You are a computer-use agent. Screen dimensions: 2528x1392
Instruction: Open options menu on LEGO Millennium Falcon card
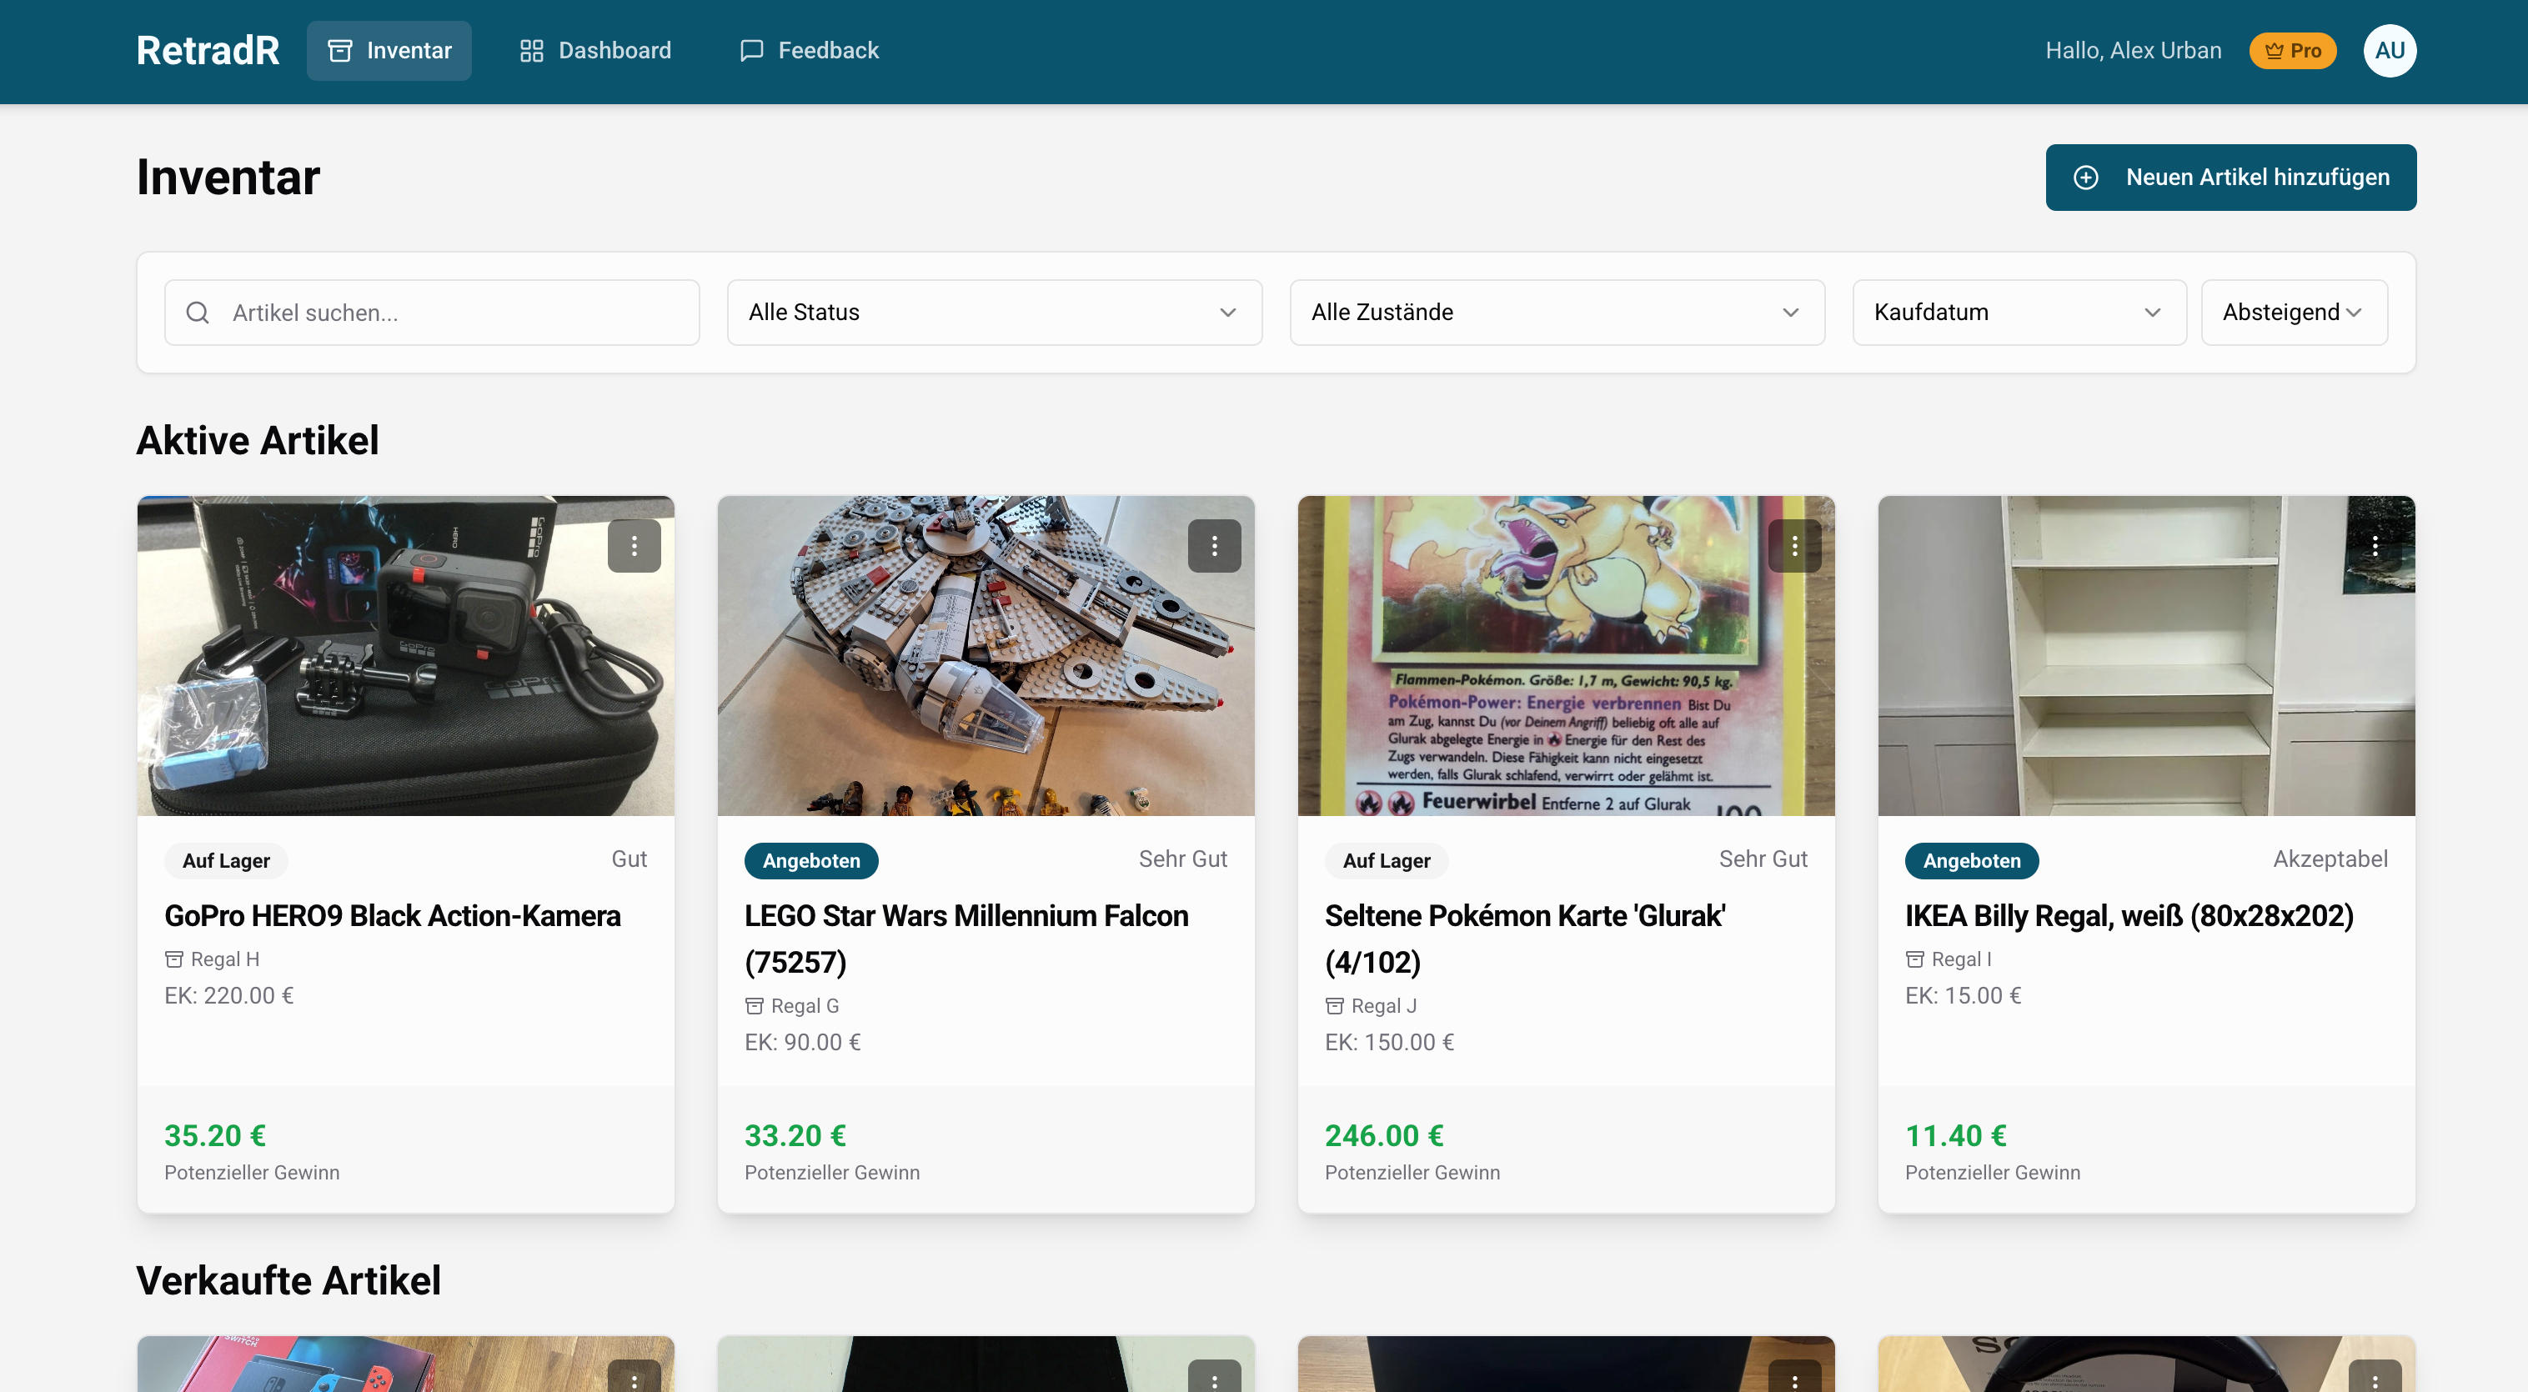(x=1214, y=545)
